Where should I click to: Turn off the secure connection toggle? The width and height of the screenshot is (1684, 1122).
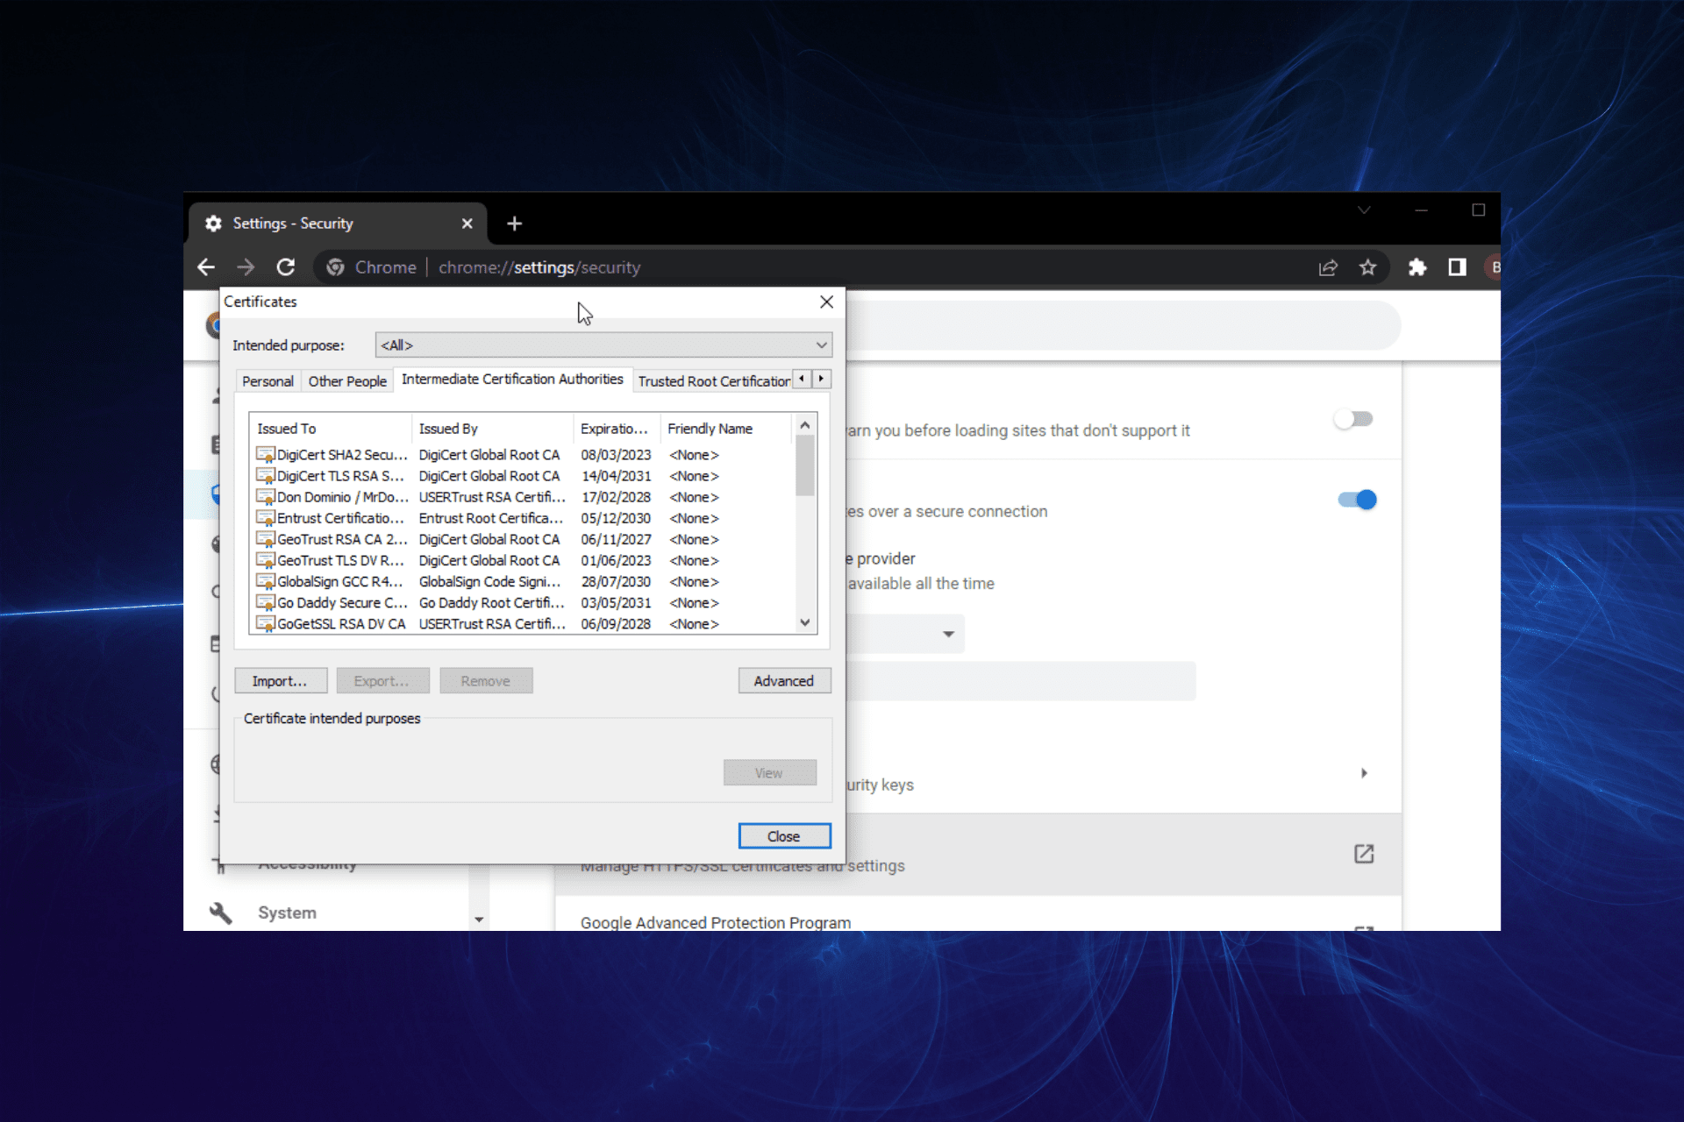click(1357, 500)
